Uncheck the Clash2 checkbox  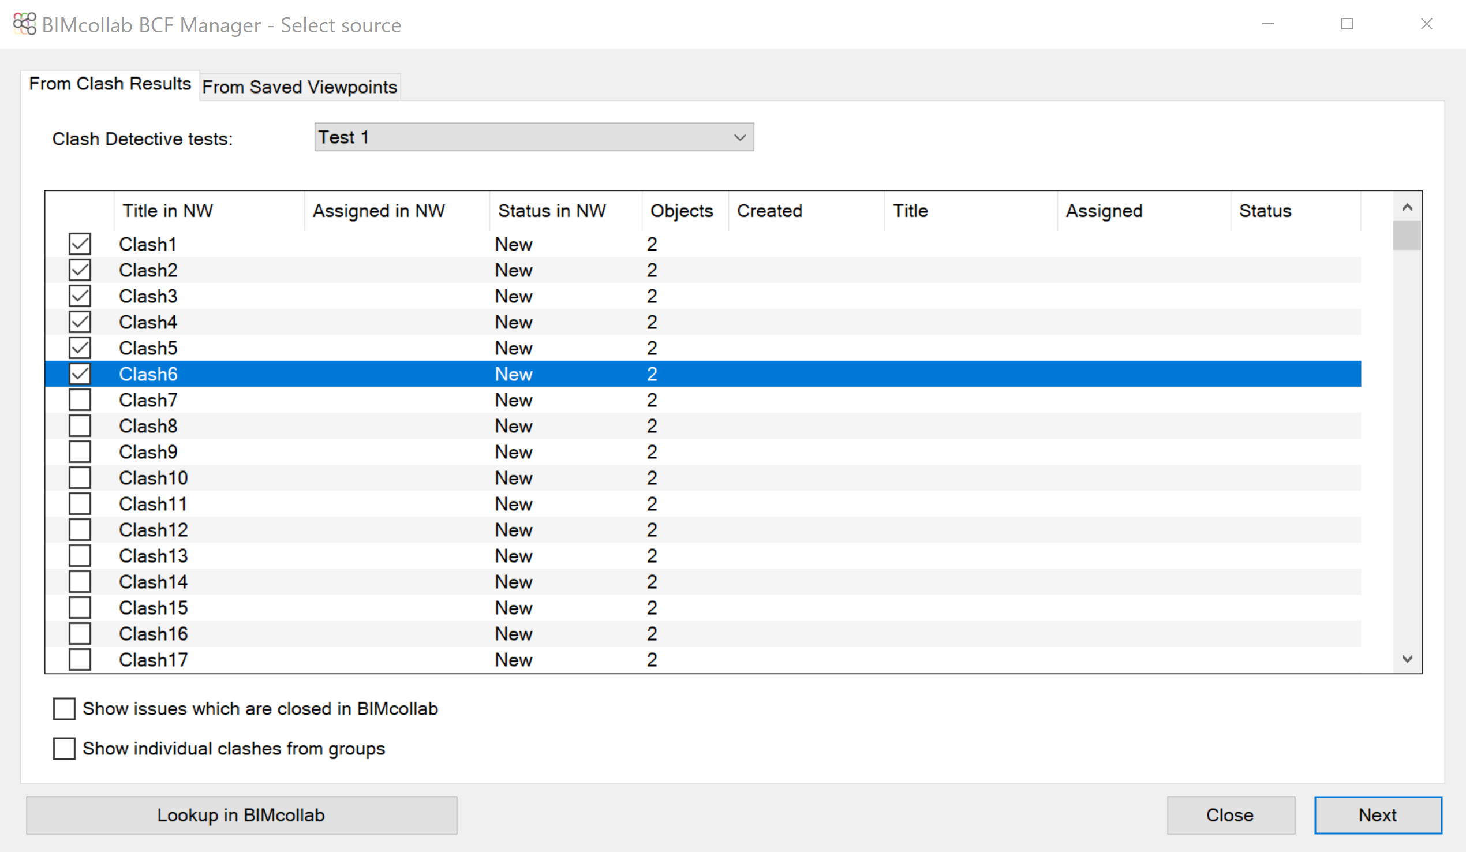pos(80,270)
